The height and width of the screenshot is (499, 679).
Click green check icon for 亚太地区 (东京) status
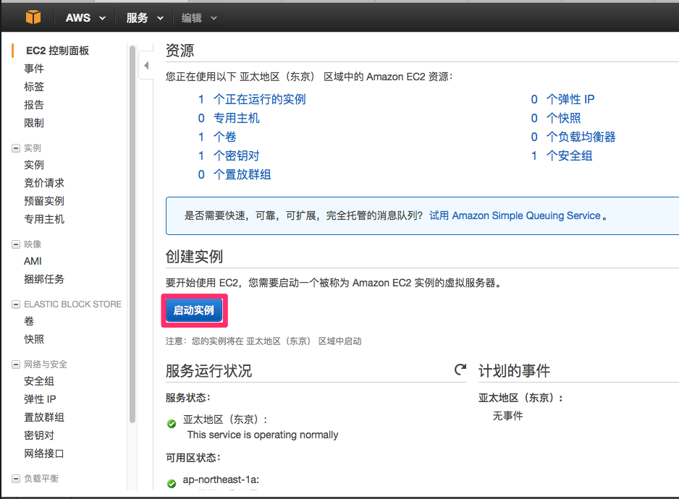[172, 423]
